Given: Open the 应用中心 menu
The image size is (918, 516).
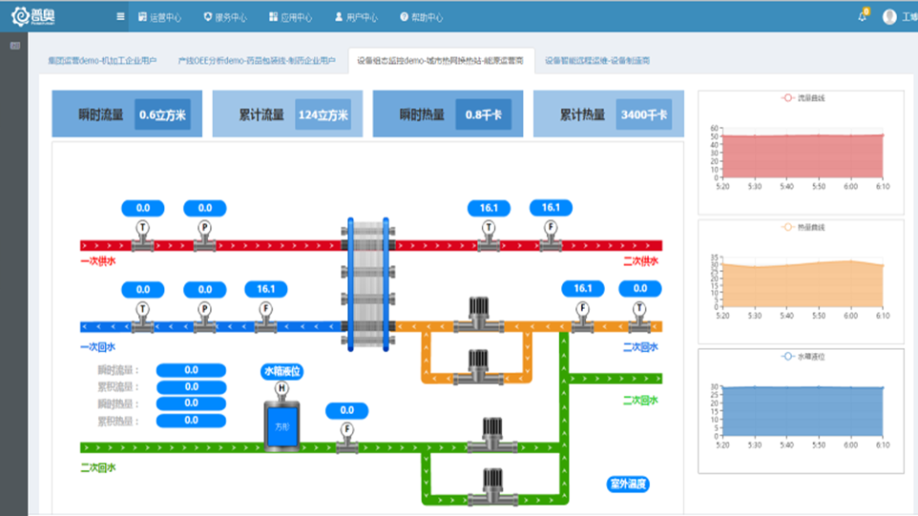Looking at the screenshot, I should [x=290, y=17].
